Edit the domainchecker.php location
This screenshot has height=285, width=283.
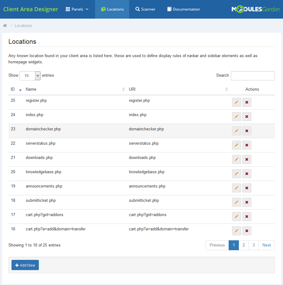pos(236,131)
